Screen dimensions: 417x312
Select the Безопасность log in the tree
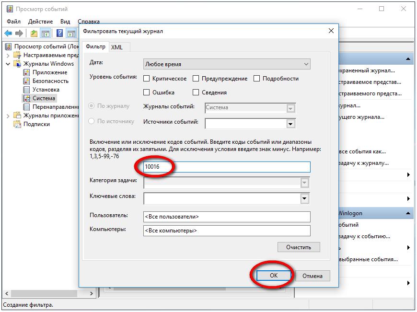pyautogui.click(x=50, y=81)
